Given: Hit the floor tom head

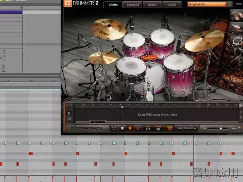Looking at the screenshot, I should click(178, 62).
